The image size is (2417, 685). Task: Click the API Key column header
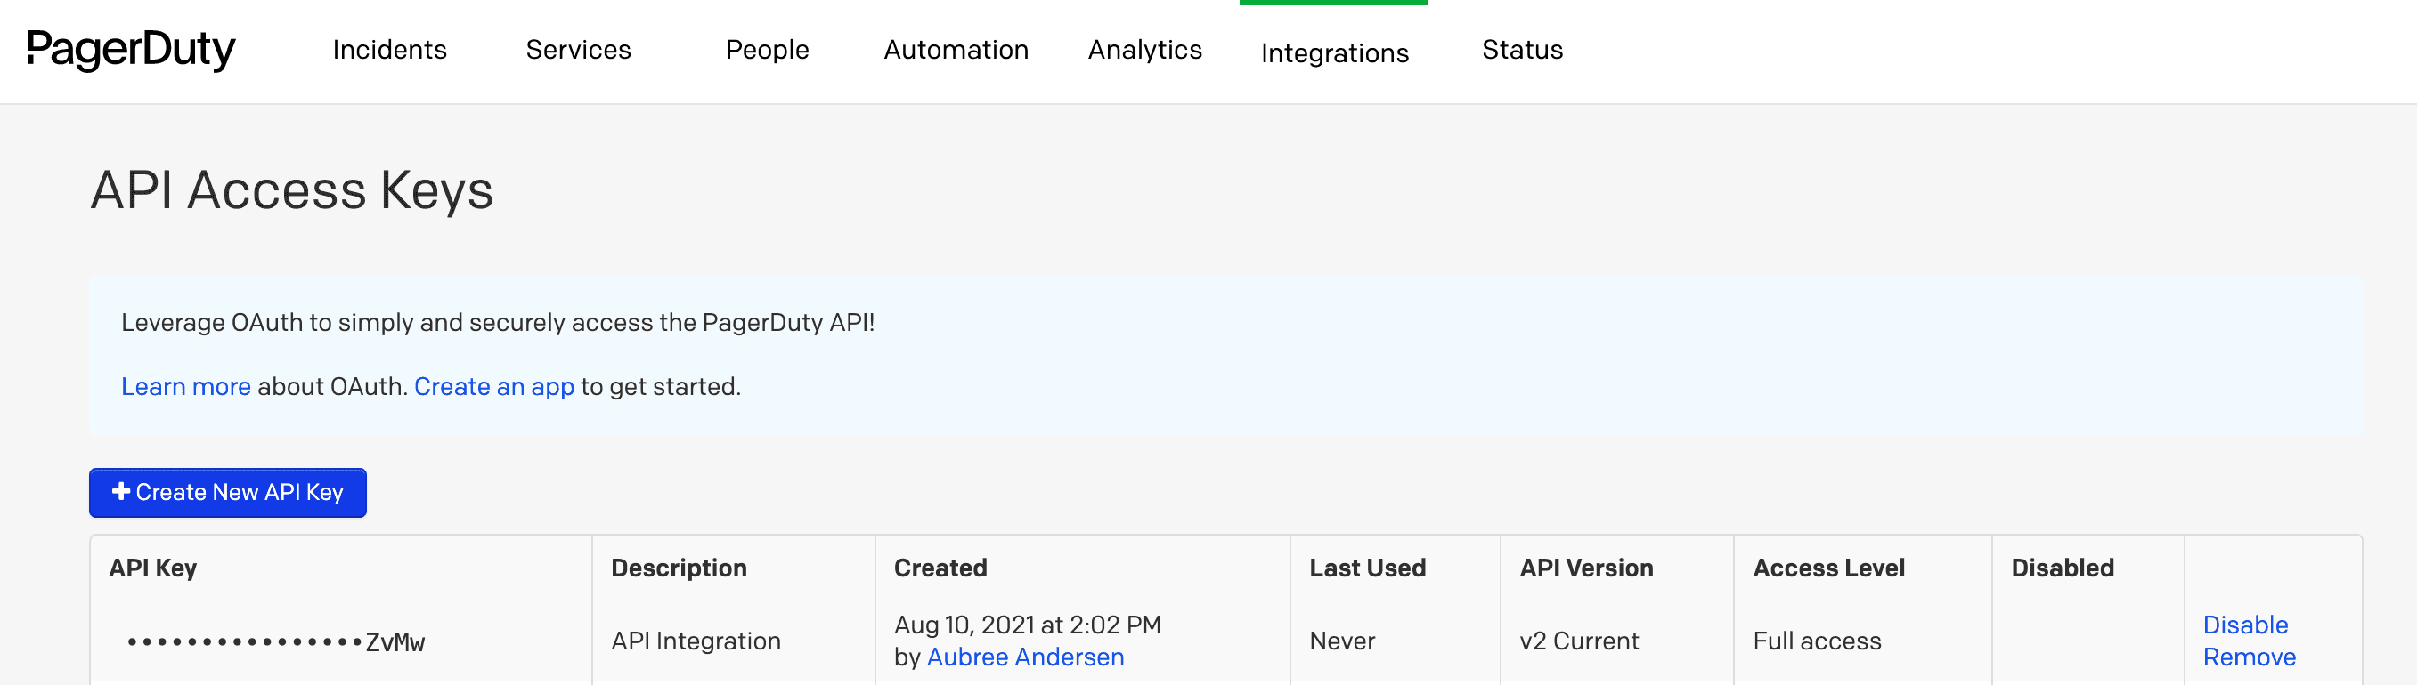coord(153,568)
